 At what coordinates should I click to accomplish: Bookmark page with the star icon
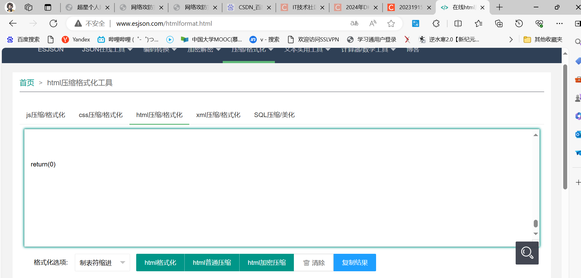391,23
